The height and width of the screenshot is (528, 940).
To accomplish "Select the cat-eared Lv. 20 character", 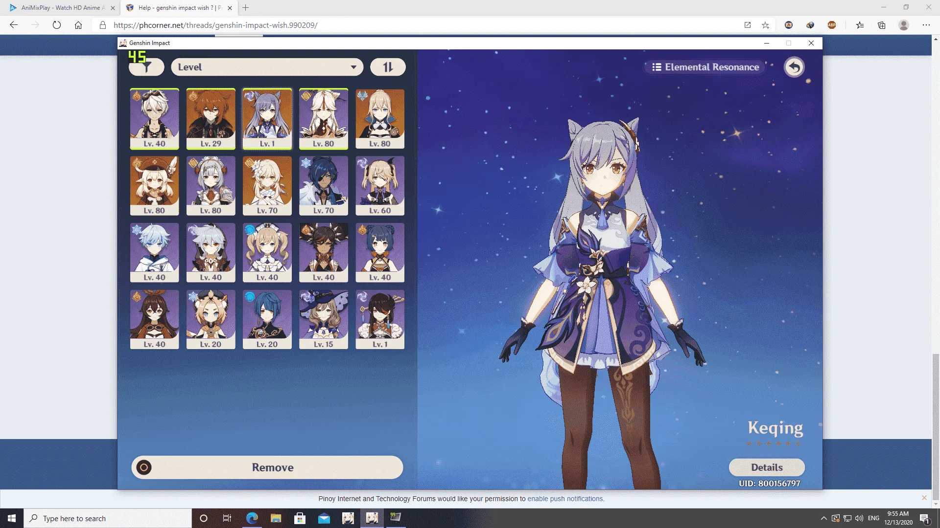I will 211,320.
